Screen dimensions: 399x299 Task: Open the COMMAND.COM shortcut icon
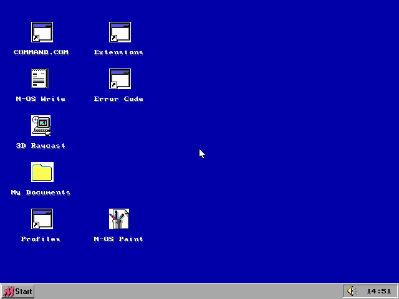[42, 32]
